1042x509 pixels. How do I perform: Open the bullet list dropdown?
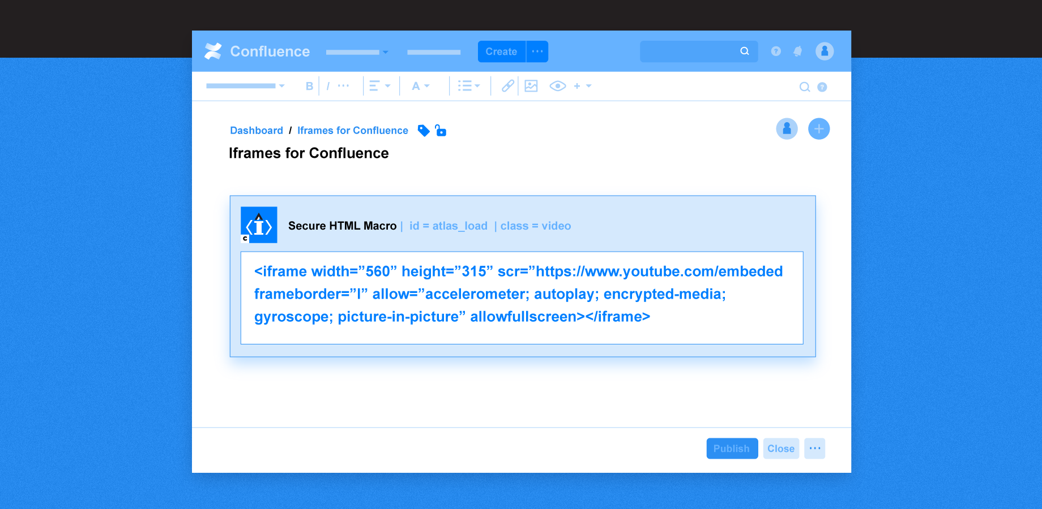469,86
